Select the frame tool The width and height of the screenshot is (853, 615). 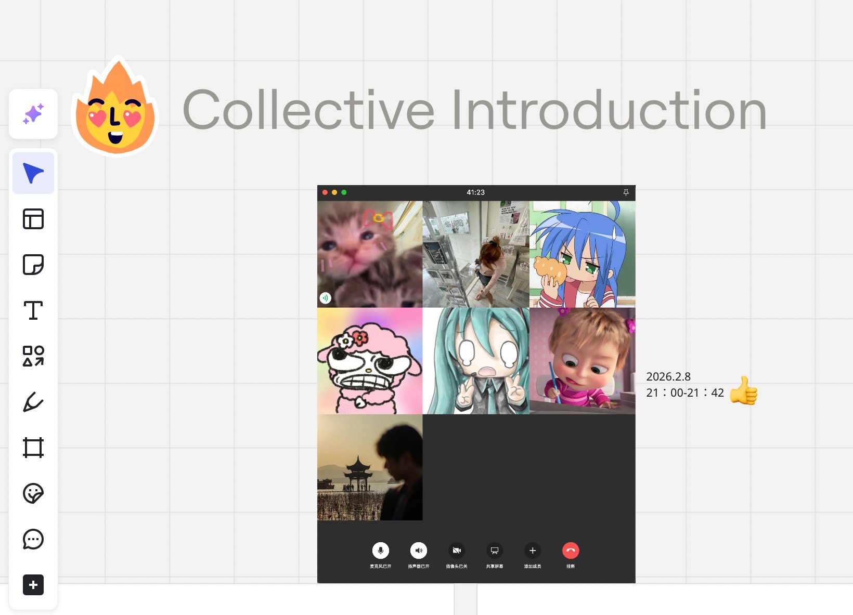33,448
